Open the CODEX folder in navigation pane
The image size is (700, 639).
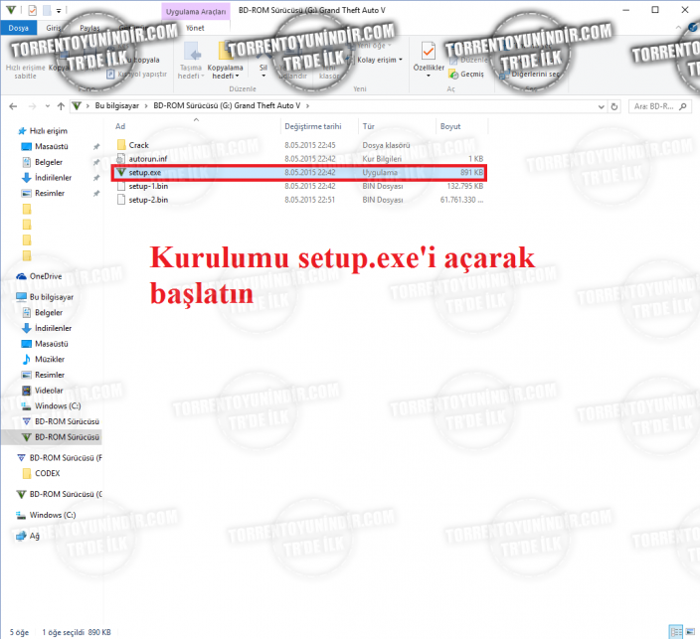[x=48, y=473]
